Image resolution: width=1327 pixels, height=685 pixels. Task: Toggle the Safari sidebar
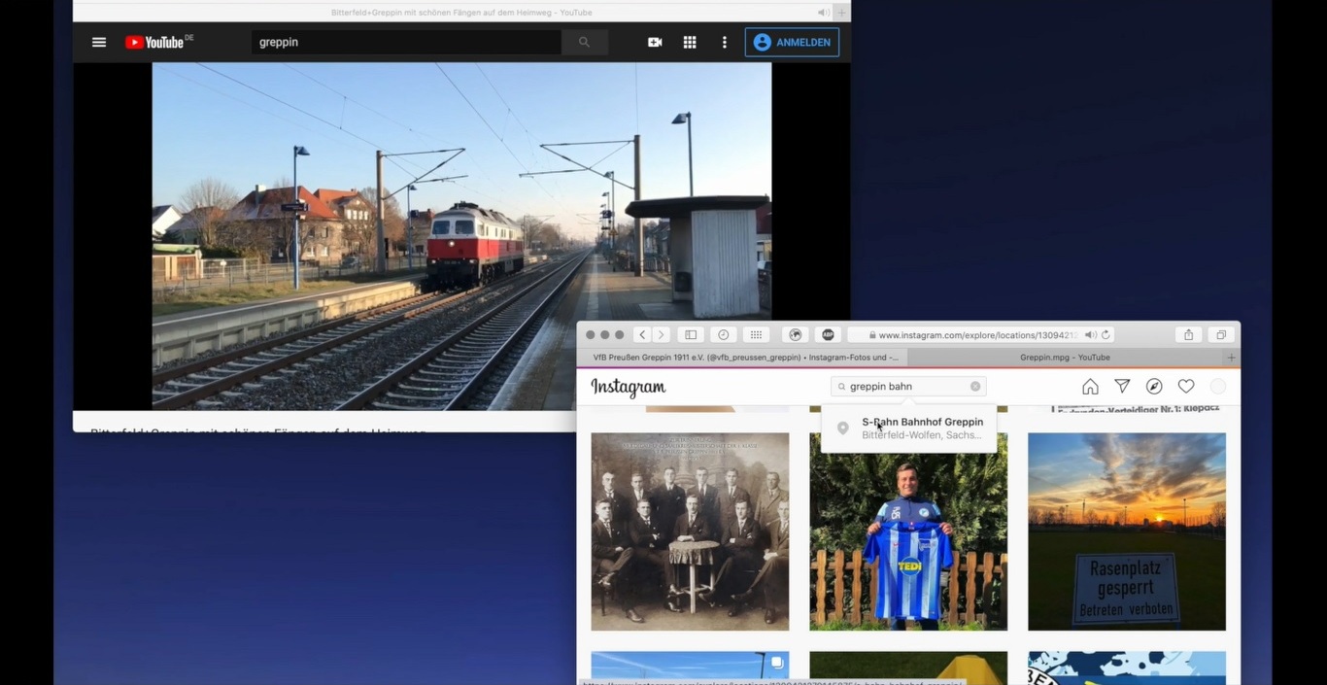pyautogui.click(x=691, y=334)
